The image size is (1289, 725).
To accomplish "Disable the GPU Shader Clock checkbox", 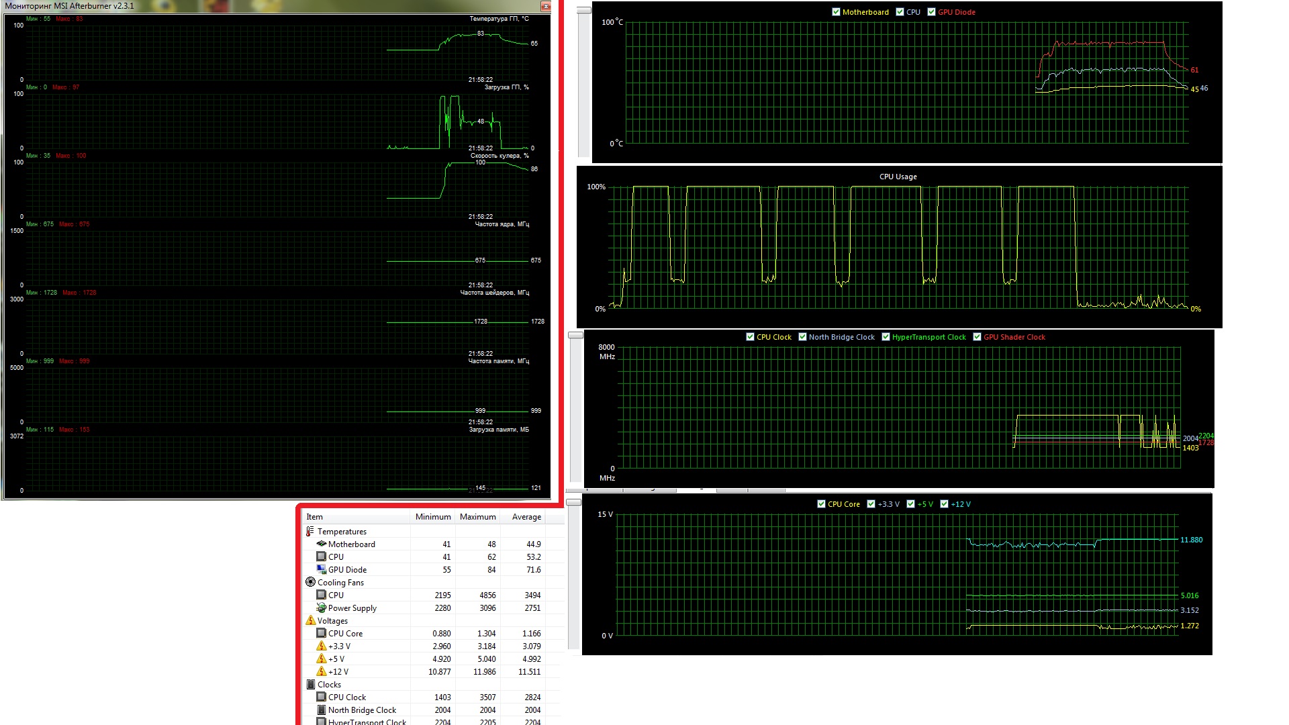I will pos(977,337).
